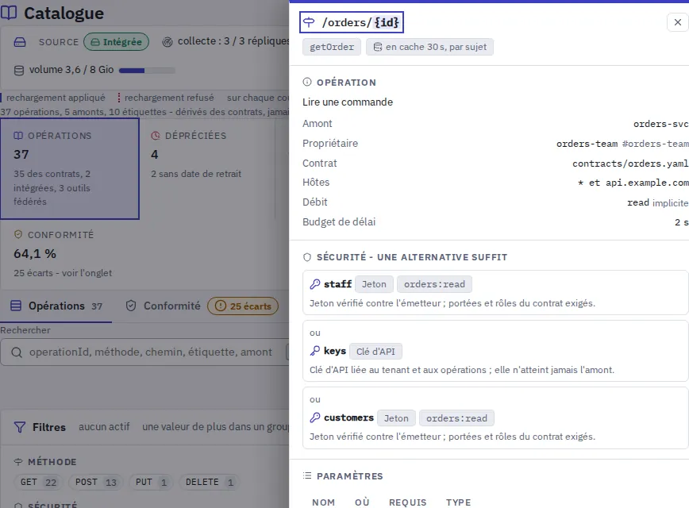This screenshot has height=508, width=689.
Task: Click the clock icon in DÉPRÉCIÉES card
Action: [156, 136]
